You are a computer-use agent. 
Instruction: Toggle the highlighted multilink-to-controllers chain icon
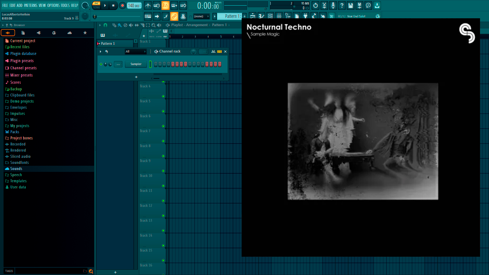coord(174,16)
